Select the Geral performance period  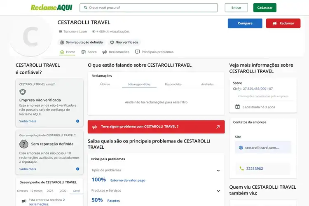76,191
